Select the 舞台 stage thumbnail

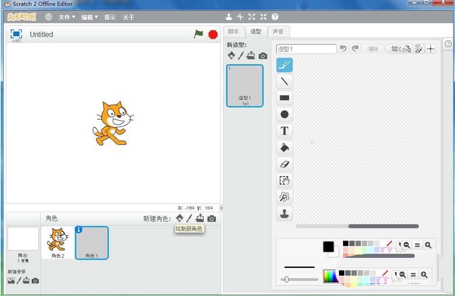tap(23, 239)
